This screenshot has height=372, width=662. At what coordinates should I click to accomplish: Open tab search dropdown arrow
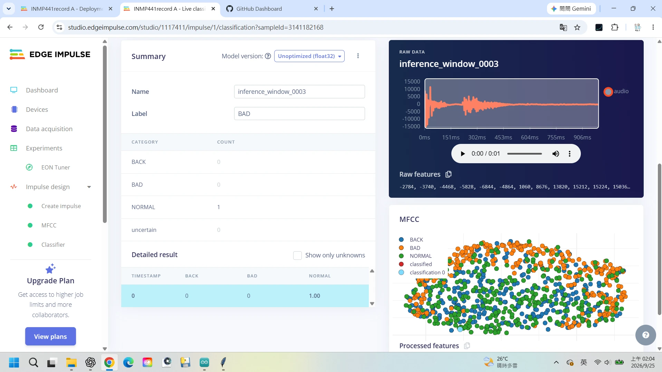[x=9, y=9]
